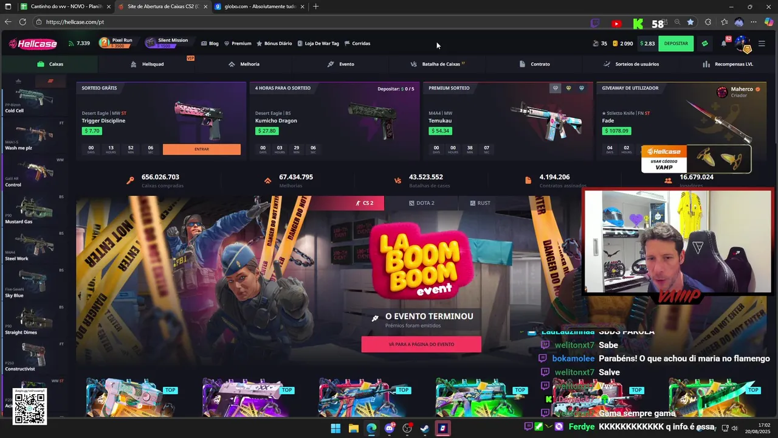Open the Trigger Discipline Desert Eagle giveaway
The height and width of the screenshot is (438, 778).
pos(162,120)
